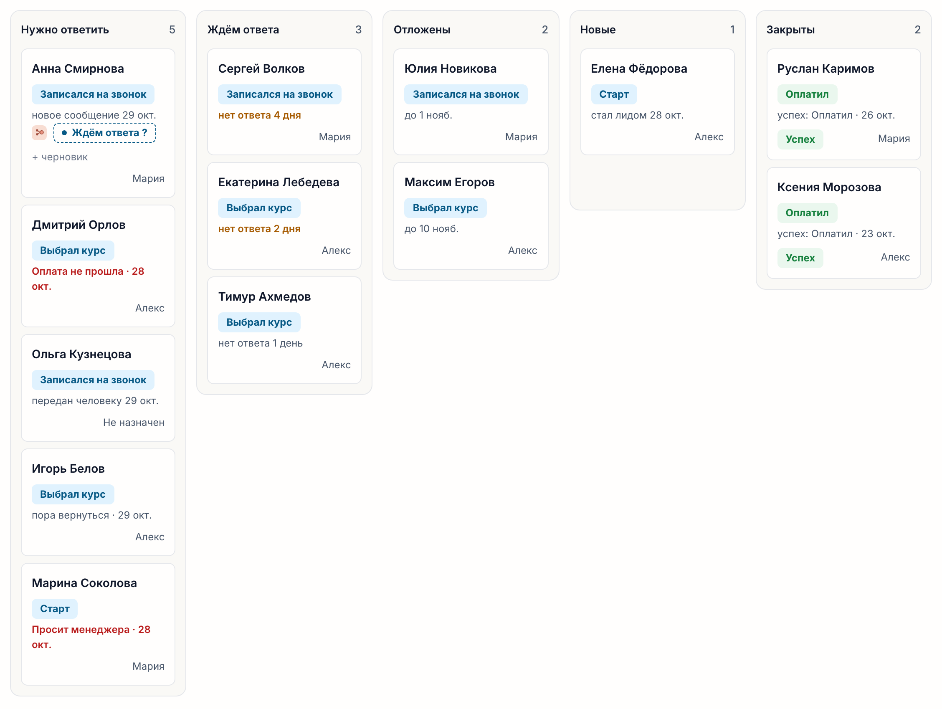Click «стал лидом 28 окт.» note

pos(638,115)
